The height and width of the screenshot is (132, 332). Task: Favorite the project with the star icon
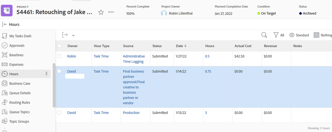101,12
